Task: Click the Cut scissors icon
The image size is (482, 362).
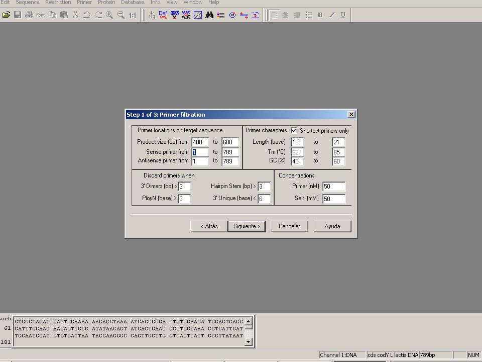Action: click(76, 15)
